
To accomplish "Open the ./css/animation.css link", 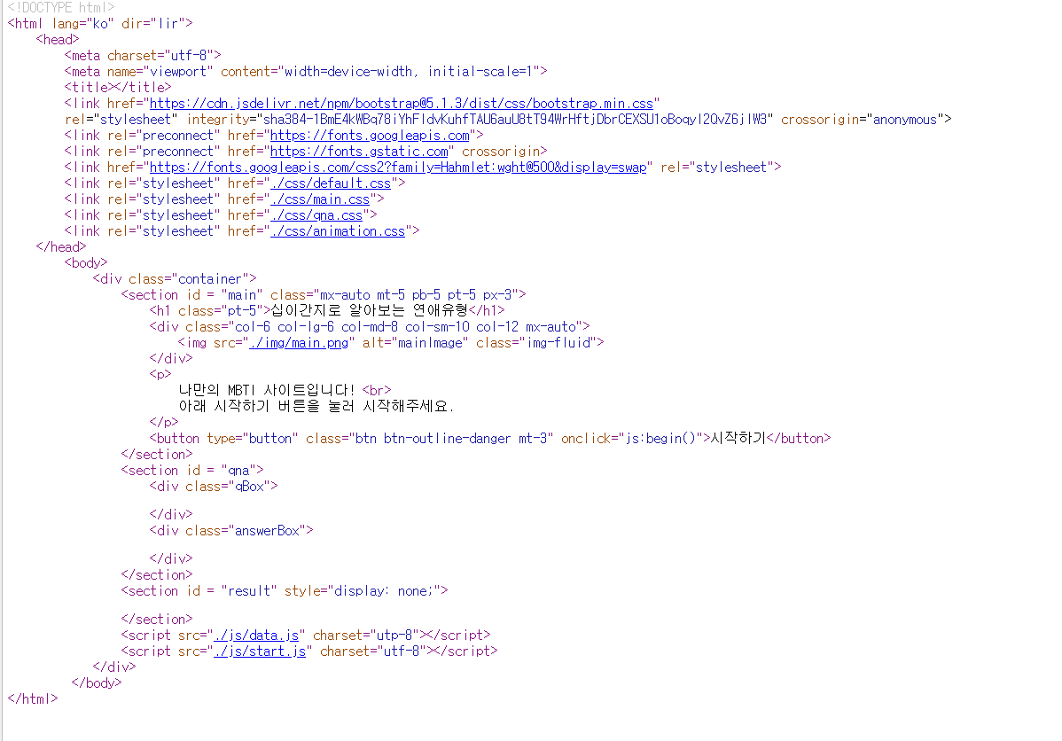I will (x=337, y=231).
